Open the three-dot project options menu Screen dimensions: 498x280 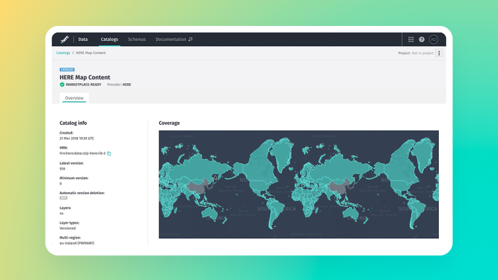point(440,53)
